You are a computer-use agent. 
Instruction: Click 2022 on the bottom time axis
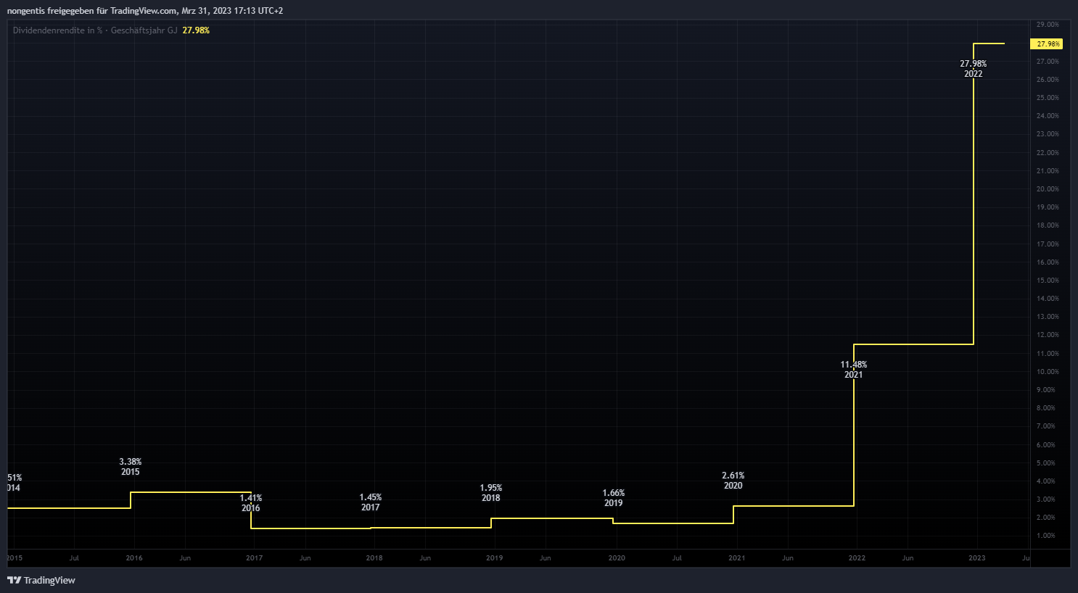tap(857, 558)
